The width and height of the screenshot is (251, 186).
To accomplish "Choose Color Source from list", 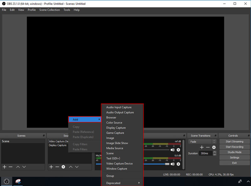I will (x=122, y=123).
